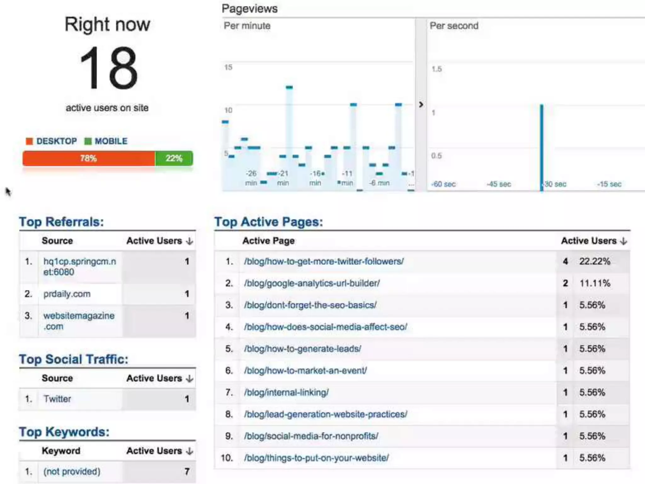Viewport: 645px width, 484px height.
Task: Open the how-to-get-more-twitter-followers page link
Action: click(x=324, y=261)
